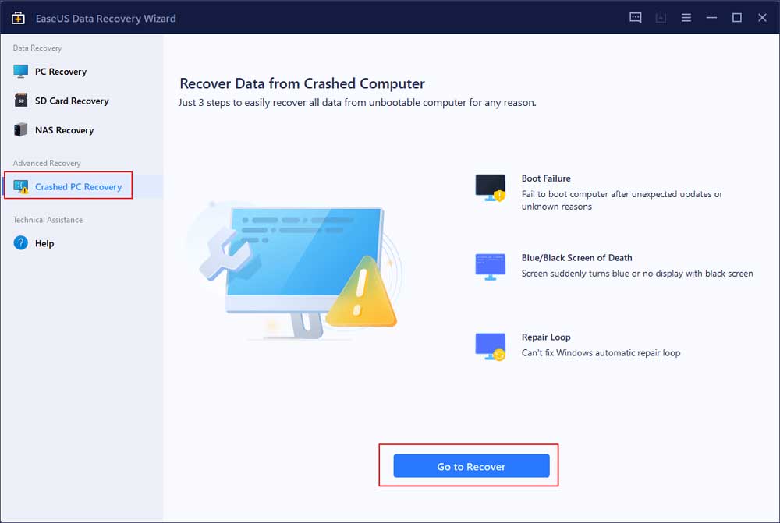Click the EaseUS Data Recovery Wizard title text
Viewport: 780px width, 523px height.
(x=106, y=19)
